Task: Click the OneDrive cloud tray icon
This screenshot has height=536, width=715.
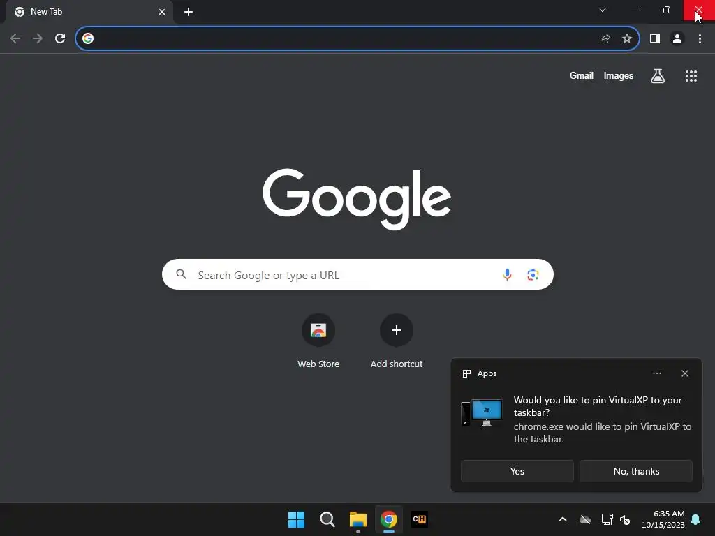Action: tap(585, 519)
